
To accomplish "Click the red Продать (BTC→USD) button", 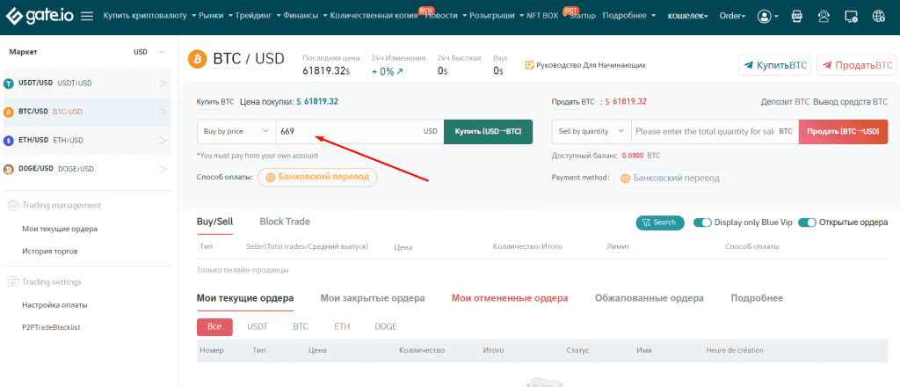I will [843, 131].
